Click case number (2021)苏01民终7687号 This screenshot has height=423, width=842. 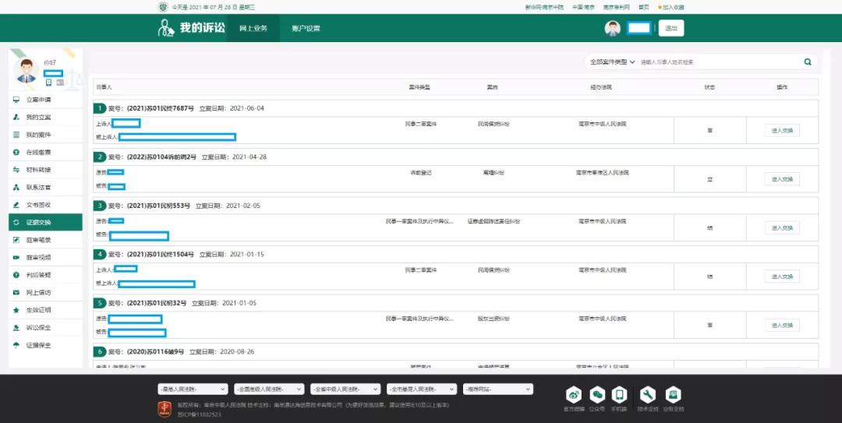coord(161,108)
